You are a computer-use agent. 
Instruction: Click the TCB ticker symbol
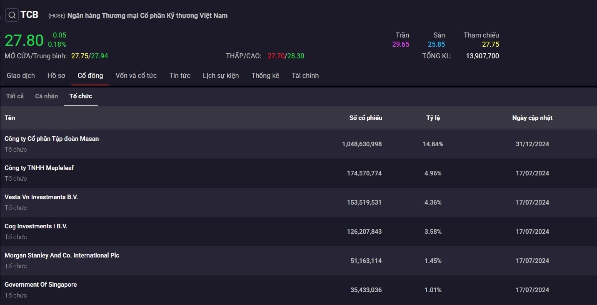[30, 15]
